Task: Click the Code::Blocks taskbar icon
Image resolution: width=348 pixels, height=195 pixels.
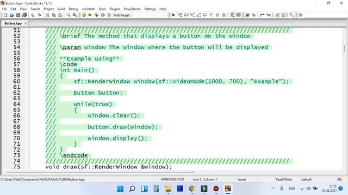Action: tap(228, 189)
